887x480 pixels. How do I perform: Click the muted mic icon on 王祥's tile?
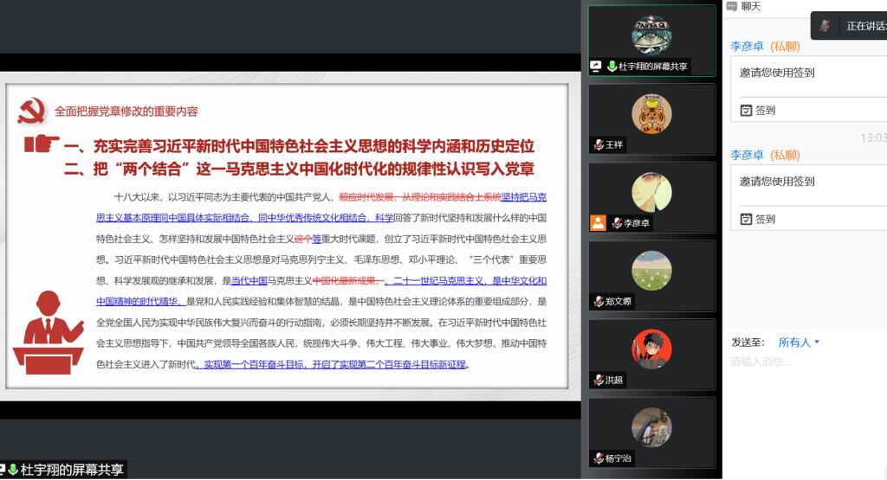point(599,145)
